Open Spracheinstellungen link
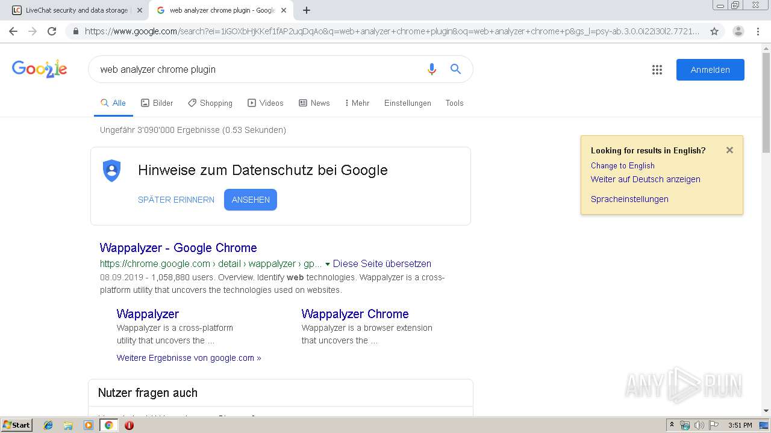The width and height of the screenshot is (771, 433). (629, 199)
